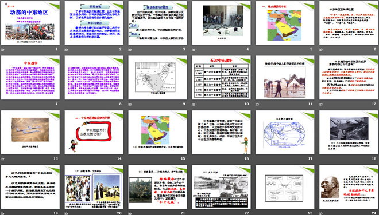Select slide 24 thumbnail with man's portrait
379x215 pixels.
point(349,187)
